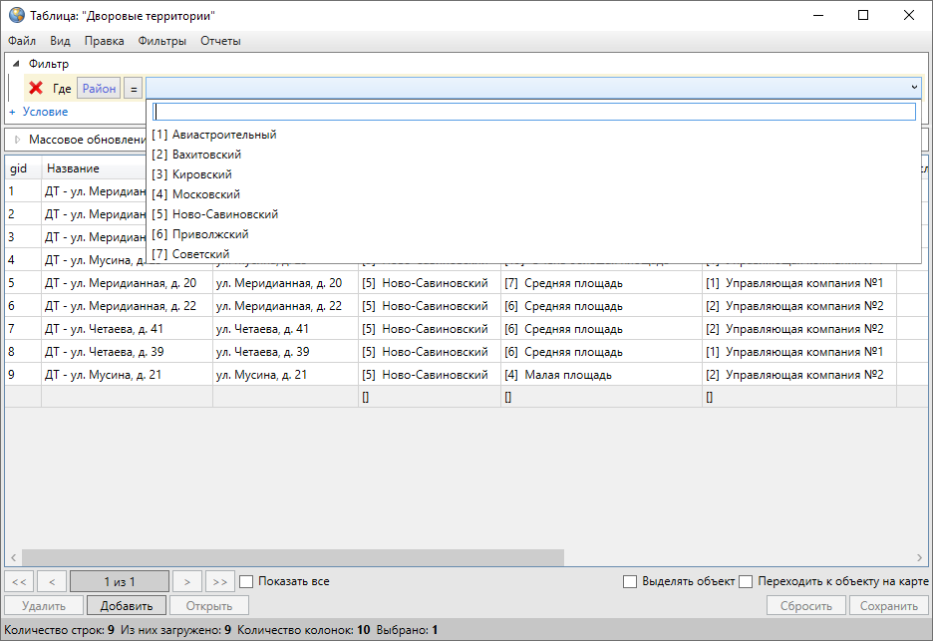Click the search field inside dropdown list

tap(533, 112)
